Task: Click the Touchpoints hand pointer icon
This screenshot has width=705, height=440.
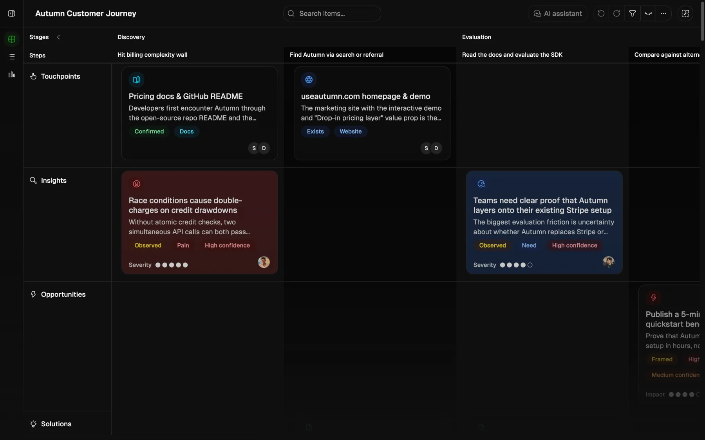Action: [33, 76]
